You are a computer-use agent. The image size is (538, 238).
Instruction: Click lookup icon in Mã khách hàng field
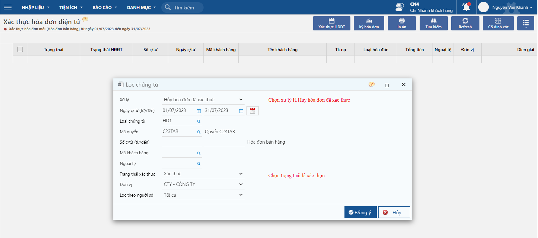coord(199,153)
